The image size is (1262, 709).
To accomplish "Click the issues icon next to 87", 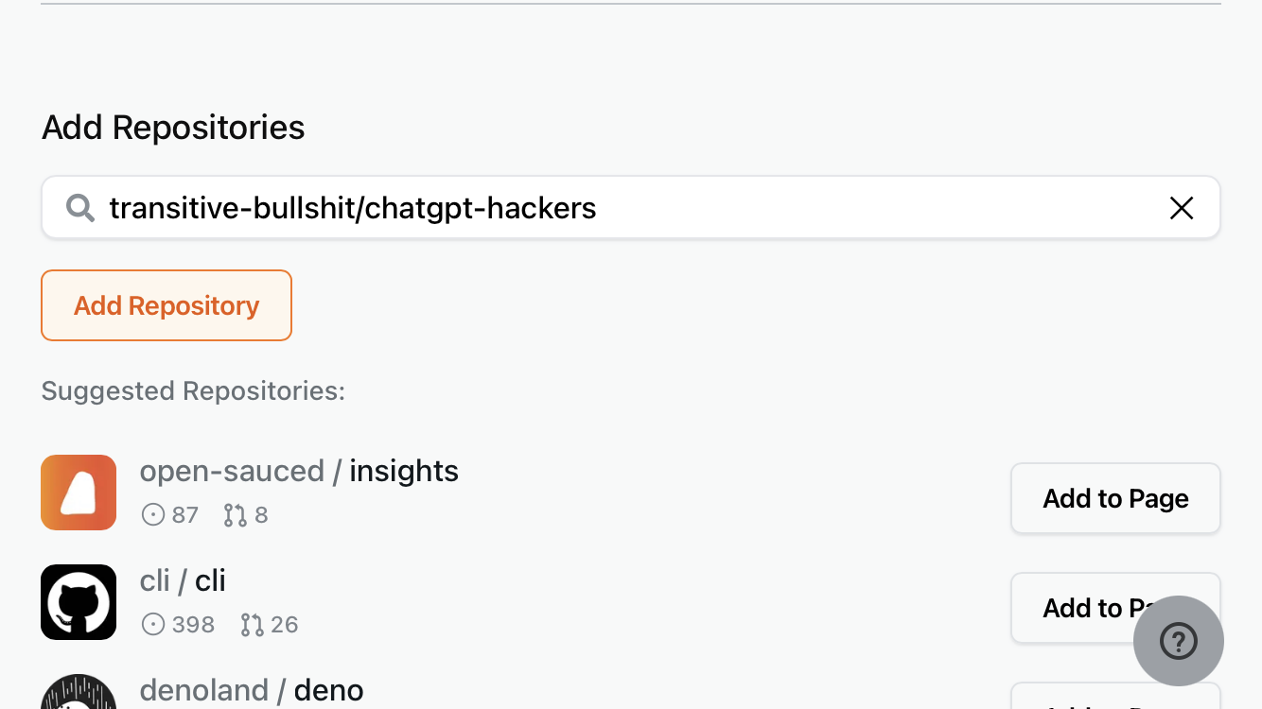I will tap(152, 514).
